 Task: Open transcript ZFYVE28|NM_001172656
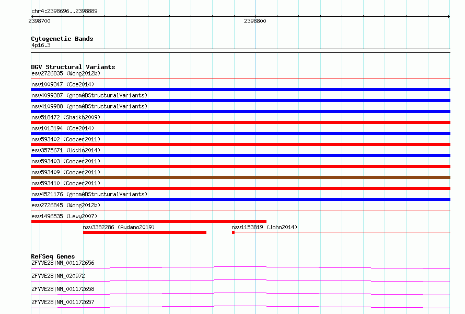tap(63, 263)
